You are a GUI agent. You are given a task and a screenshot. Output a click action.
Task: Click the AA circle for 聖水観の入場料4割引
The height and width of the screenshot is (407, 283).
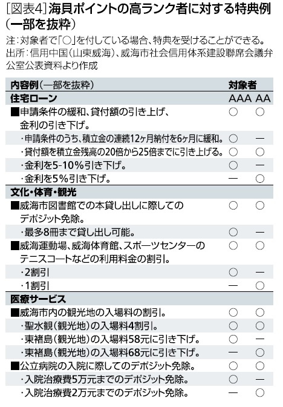260,326
